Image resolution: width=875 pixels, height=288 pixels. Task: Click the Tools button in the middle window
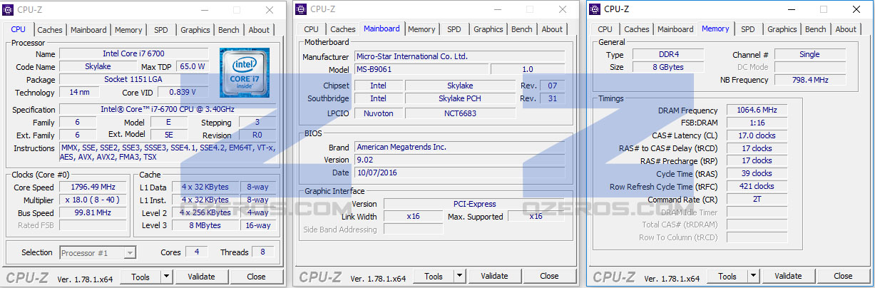pos(434,276)
